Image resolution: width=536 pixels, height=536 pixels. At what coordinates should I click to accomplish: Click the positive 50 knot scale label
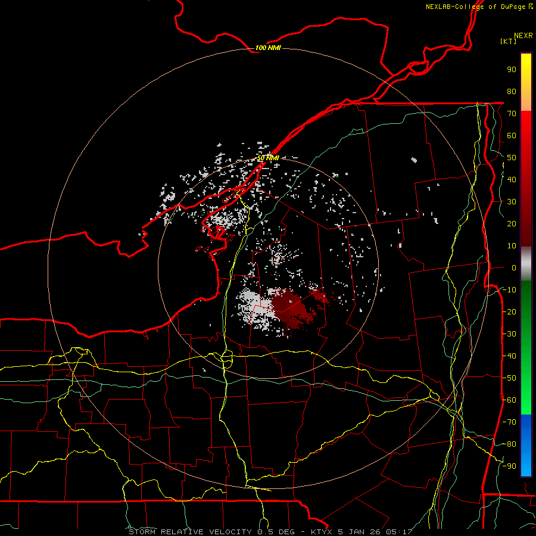pos(512,158)
